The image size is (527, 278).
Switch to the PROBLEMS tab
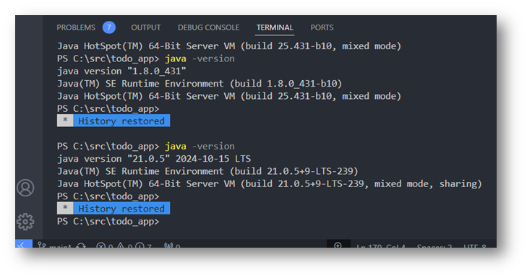click(76, 27)
